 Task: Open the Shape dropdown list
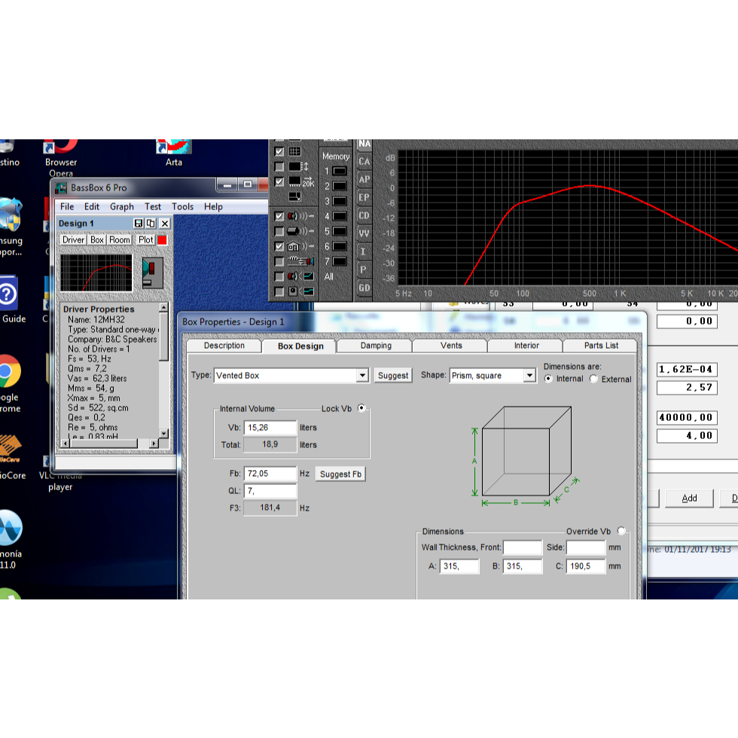tap(529, 376)
